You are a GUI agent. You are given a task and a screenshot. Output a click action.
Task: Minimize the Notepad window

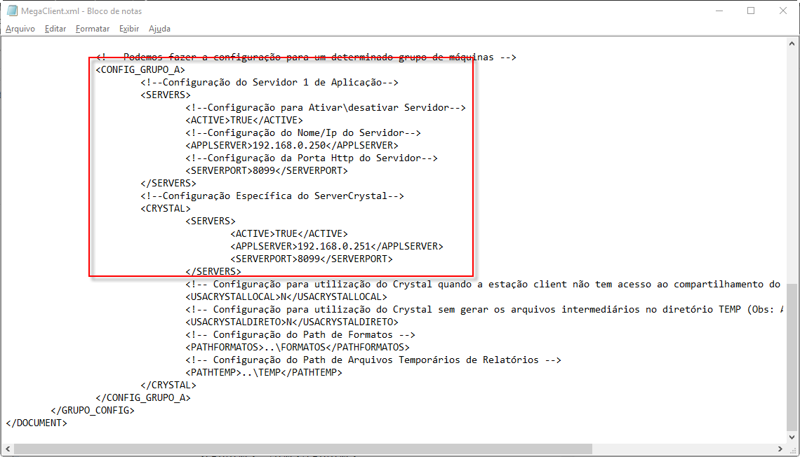[x=719, y=11]
